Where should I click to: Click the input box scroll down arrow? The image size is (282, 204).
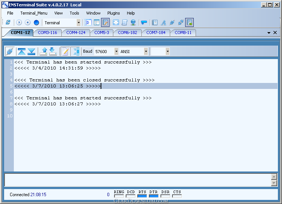click(274, 183)
